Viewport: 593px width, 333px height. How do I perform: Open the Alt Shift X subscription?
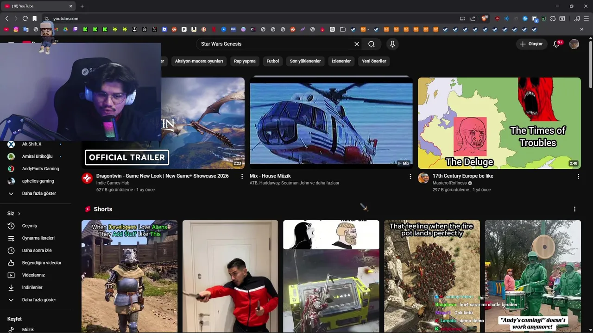click(32, 144)
